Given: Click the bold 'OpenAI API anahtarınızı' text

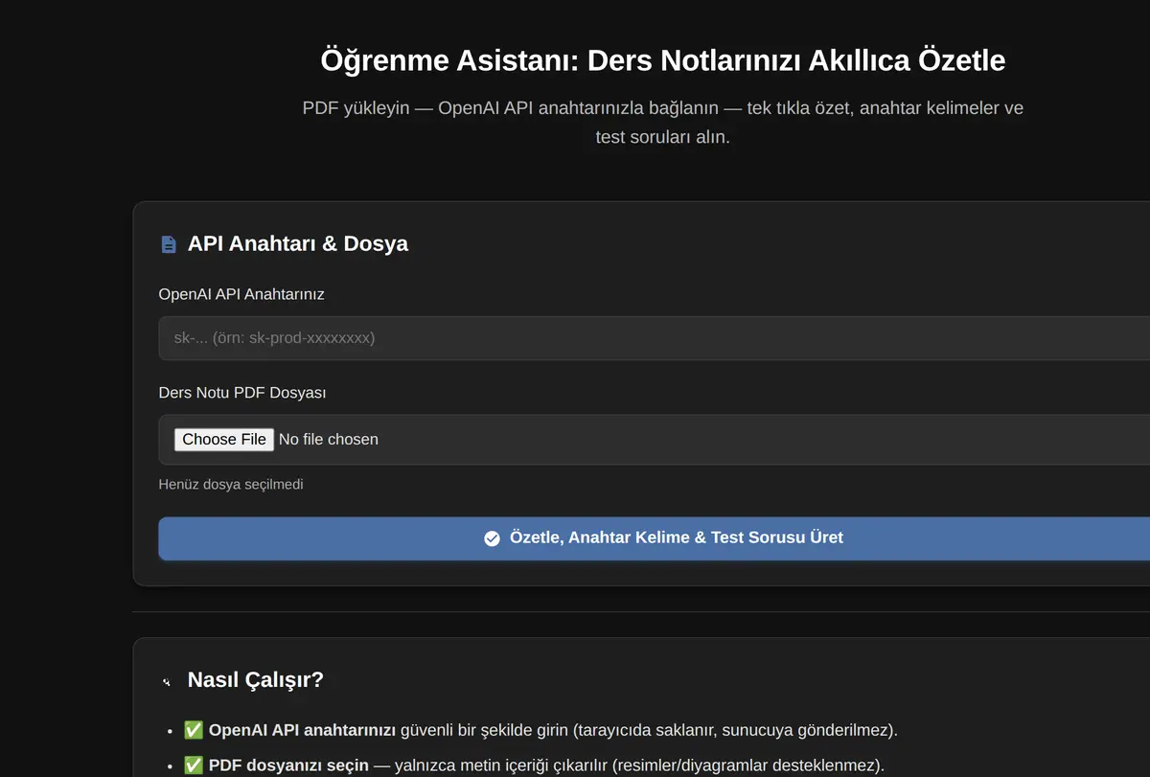Looking at the screenshot, I should point(302,730).
